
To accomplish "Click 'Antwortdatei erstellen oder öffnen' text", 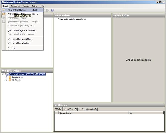I will (x=72, y=19).
